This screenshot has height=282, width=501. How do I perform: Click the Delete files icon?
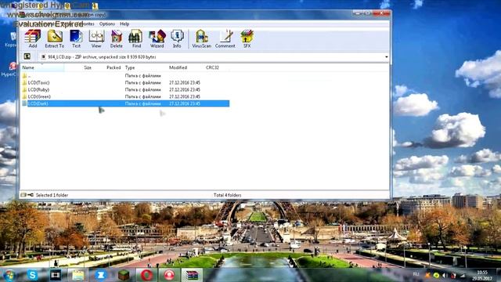click(x=117, y=38)
